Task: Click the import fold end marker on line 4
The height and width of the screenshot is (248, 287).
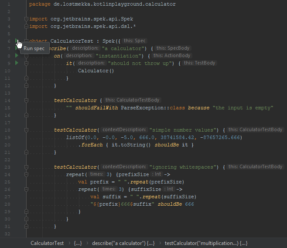Action: pos(26,26)
